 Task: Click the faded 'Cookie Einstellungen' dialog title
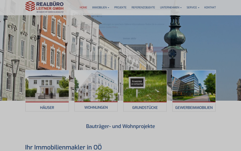pyautogui.click(x=87, y=14)
